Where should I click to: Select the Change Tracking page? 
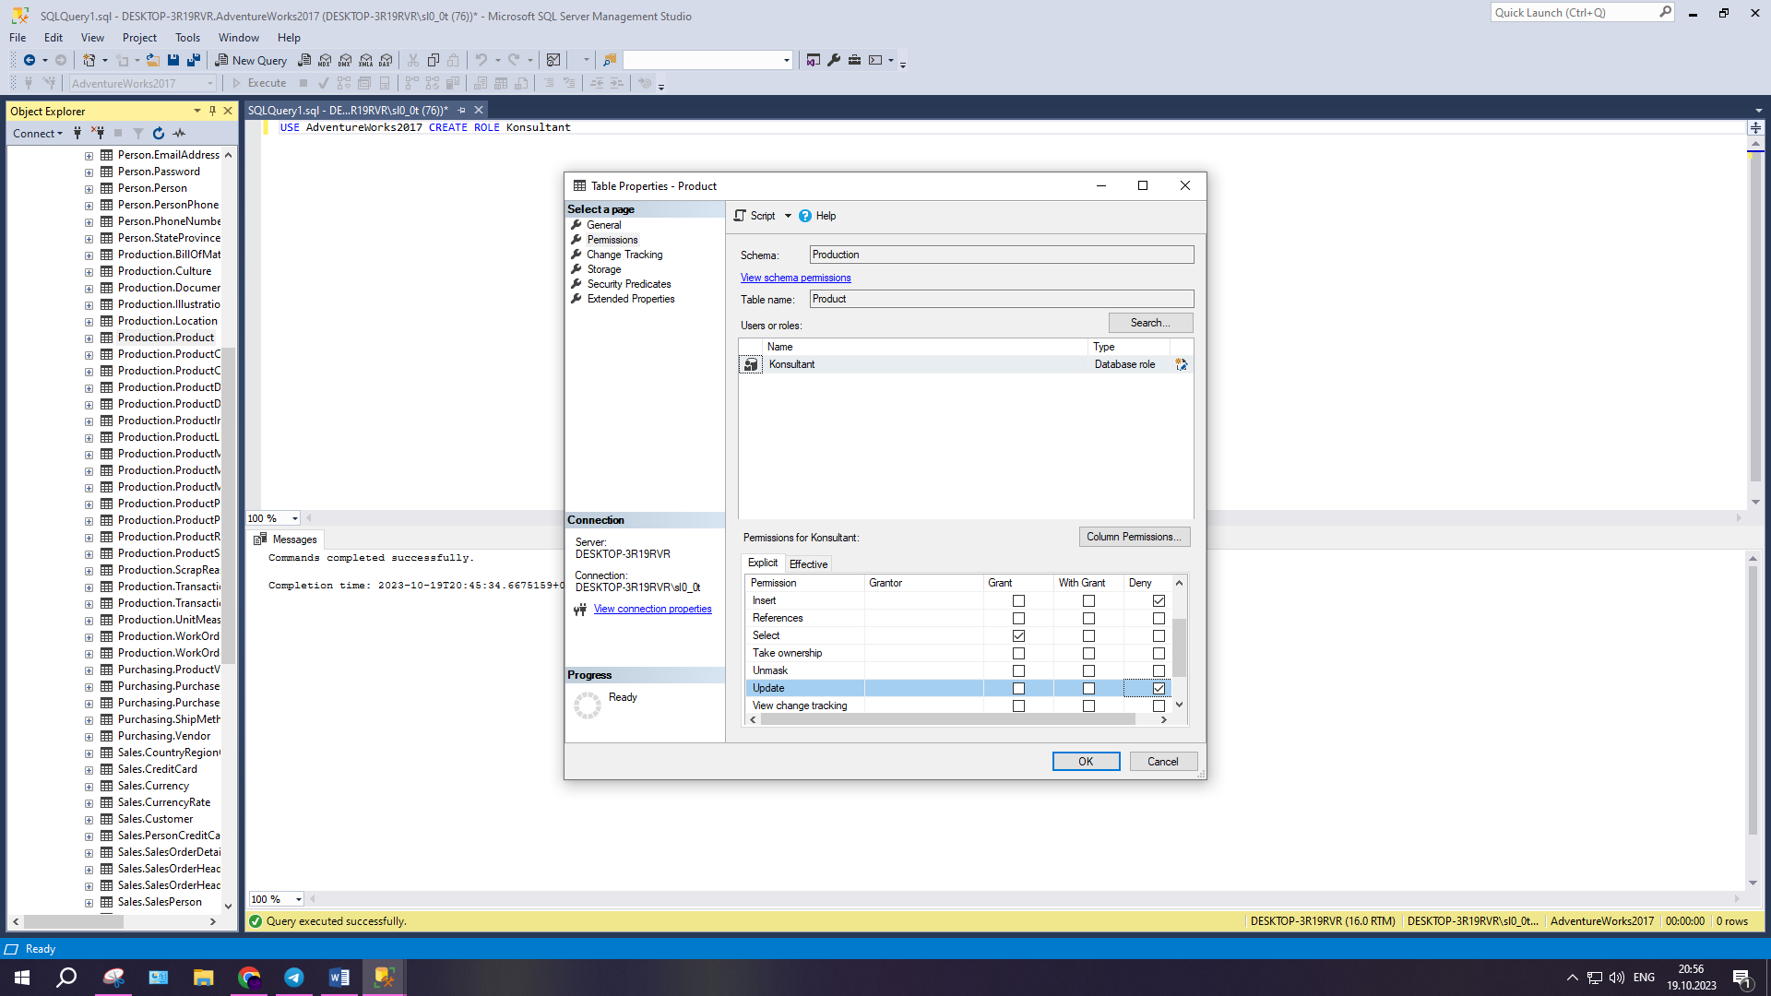(x=624, y=255)
